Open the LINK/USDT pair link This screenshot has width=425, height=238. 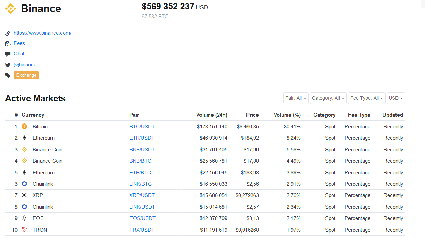click(x=142, y=207)
